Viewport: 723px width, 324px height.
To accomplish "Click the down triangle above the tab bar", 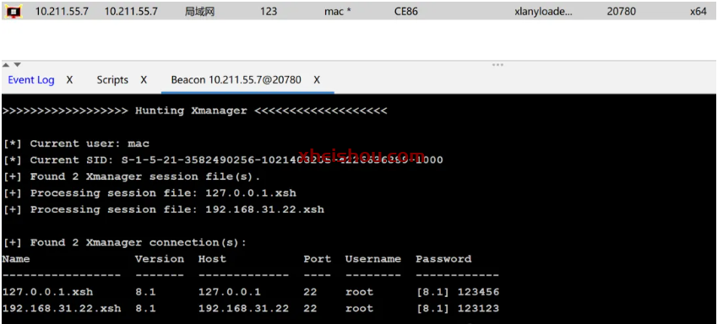I will pos(18,65).
